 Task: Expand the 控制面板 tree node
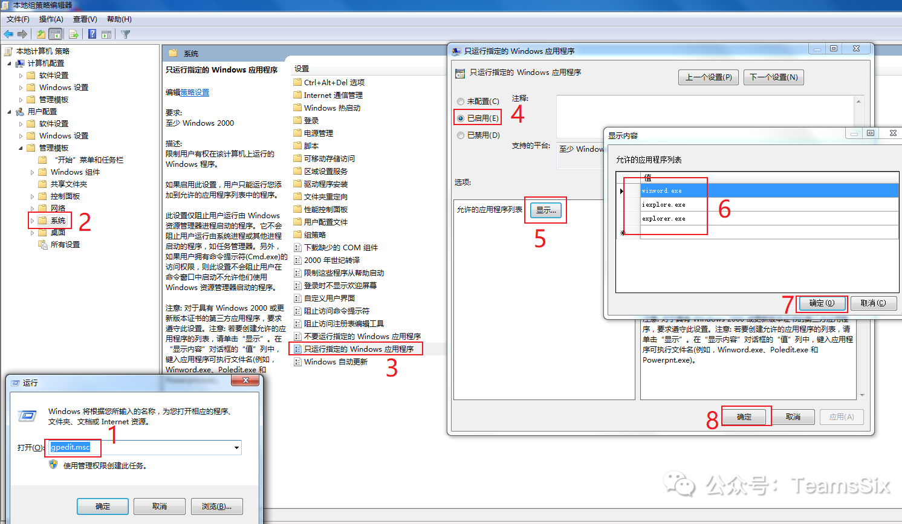[x=32, y=196]
